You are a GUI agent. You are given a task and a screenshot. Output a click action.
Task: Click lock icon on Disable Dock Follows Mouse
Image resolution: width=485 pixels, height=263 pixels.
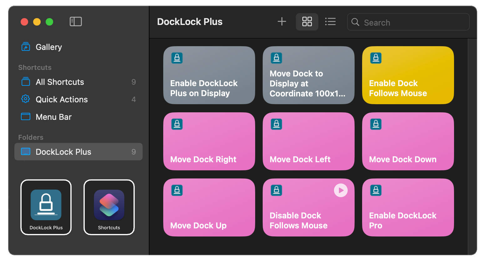[x=276, y=190]
